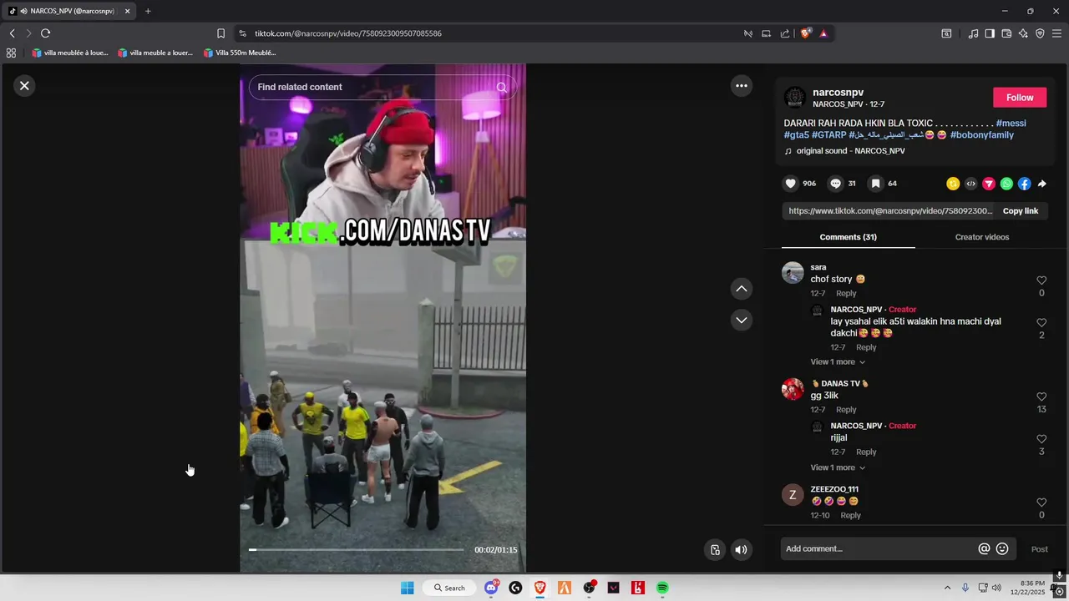Open the villa meublée à loue... bookmark
Screen dimensions: 1069x601
tap(70, 53)
